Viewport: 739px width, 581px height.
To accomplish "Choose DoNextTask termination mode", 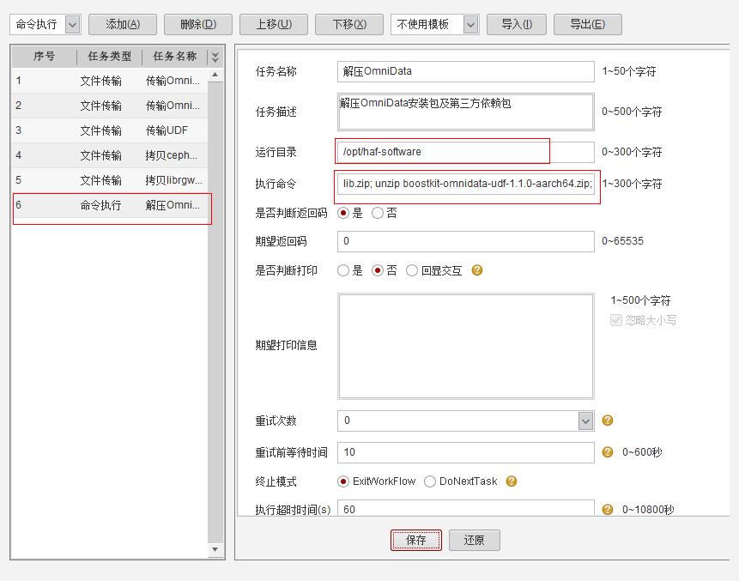I will click(429, 481).
